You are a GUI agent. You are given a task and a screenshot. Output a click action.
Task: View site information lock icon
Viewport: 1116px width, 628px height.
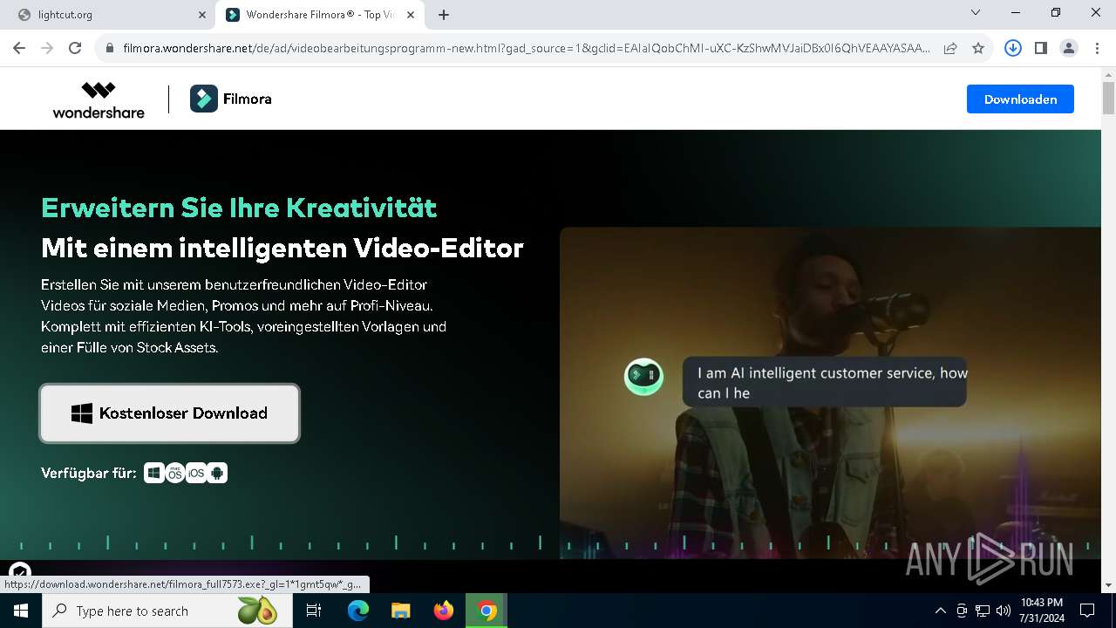pyautogui.click(x=110, y=48)
